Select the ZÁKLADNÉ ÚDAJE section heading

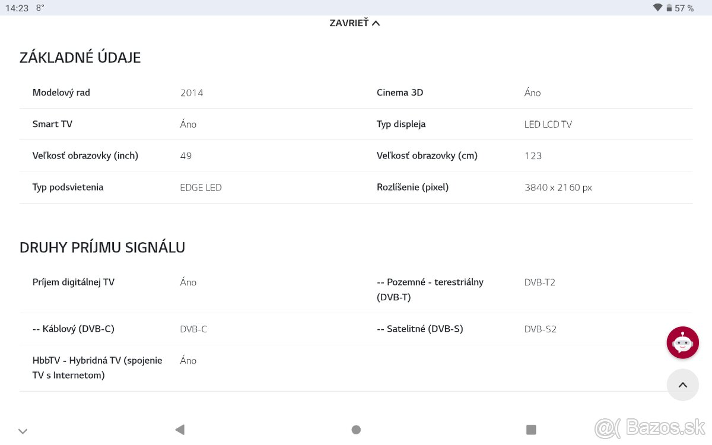80,58
